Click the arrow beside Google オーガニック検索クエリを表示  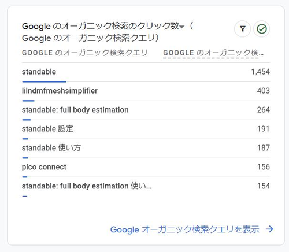point(269,229)
